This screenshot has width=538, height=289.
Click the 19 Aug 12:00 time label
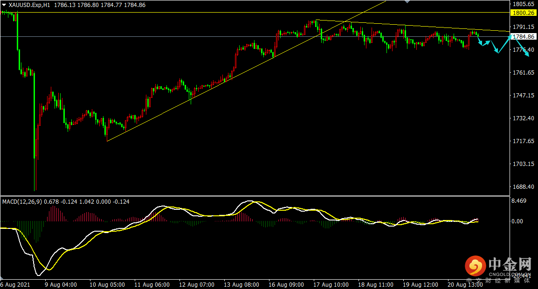421,285
